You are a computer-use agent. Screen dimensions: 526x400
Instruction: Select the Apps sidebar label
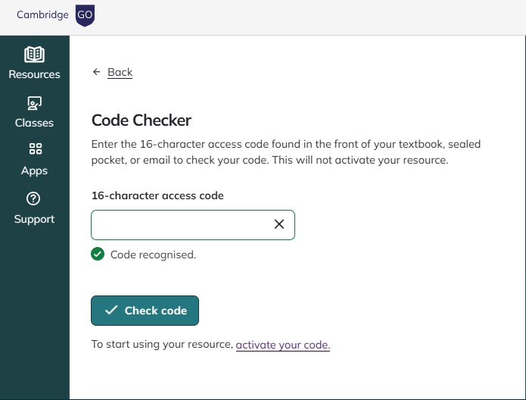pos(34,170)
